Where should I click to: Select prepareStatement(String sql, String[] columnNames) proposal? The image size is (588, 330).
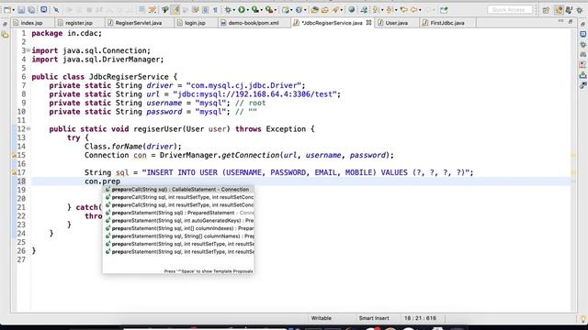pyautogui.click(x=178, y=236)
